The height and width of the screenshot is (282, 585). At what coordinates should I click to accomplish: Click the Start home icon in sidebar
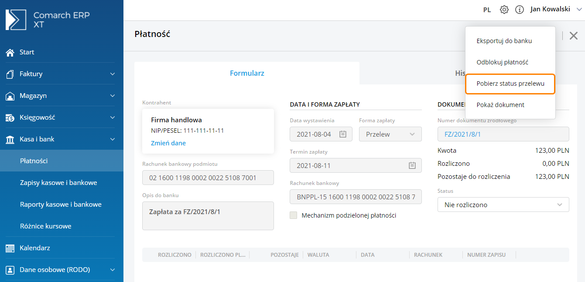click(x=10, y=52)
